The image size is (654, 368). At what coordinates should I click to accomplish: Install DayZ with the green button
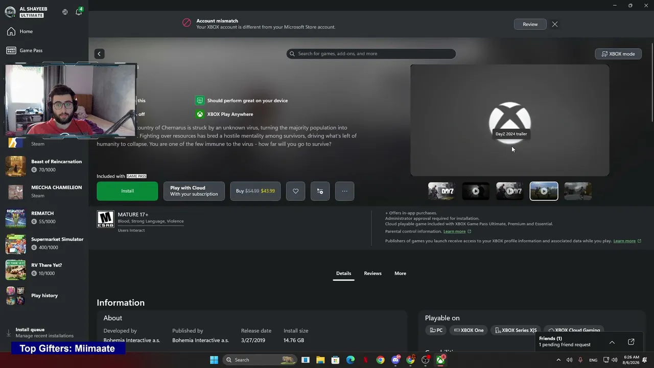coord(127,191)
